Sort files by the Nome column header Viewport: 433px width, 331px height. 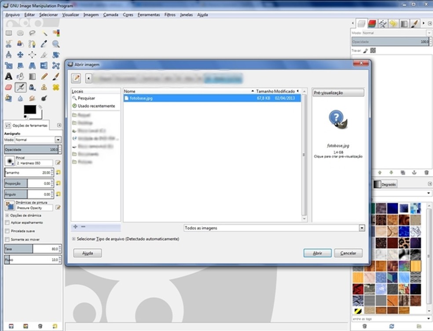(x=189, y=91)
